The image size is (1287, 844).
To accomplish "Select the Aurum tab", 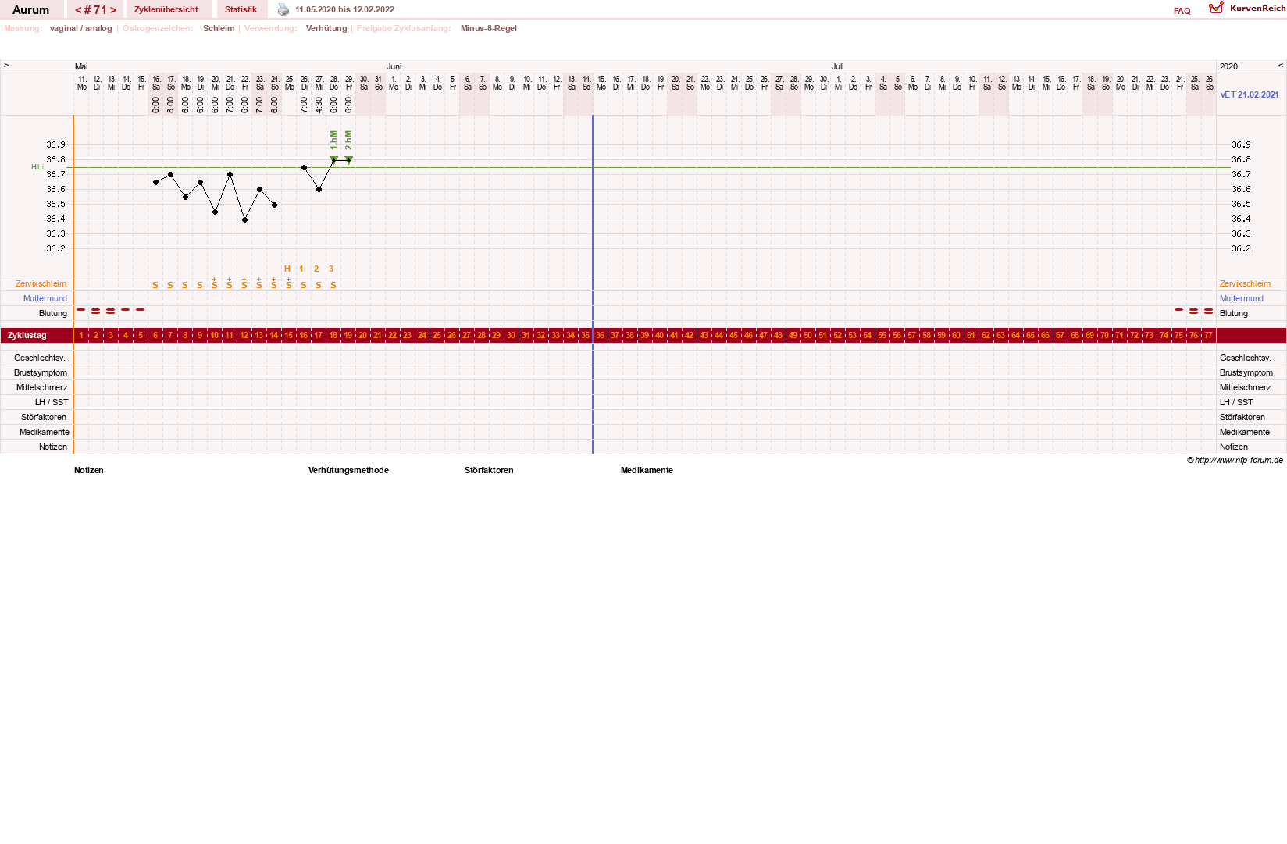I will pyautogui.click(x=31, y=9).
